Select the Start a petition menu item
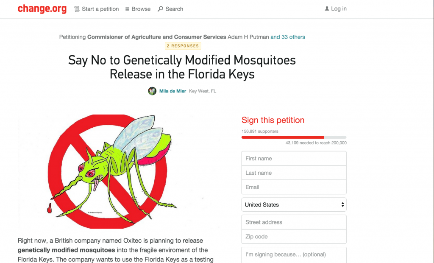 97,9
